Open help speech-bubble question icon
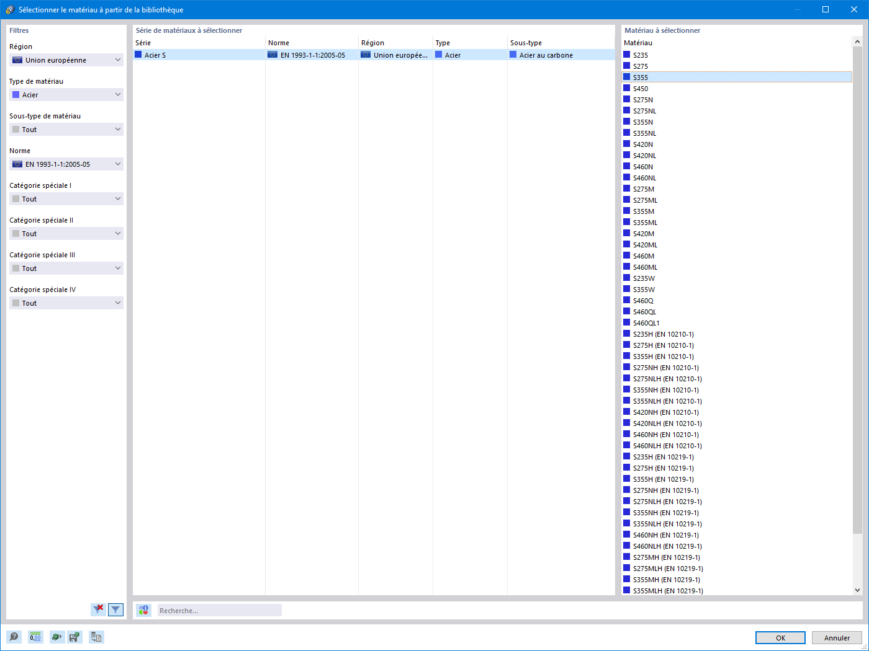The image size is (869, 651). (x=14, y=637)
